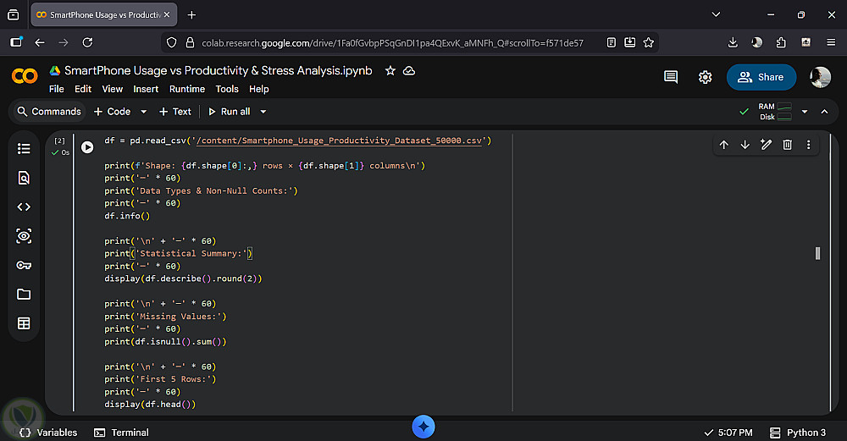Open the Gemini AI sparkle button
The image size is (847, 441).
pyautogui.click(x=423, y=427)
